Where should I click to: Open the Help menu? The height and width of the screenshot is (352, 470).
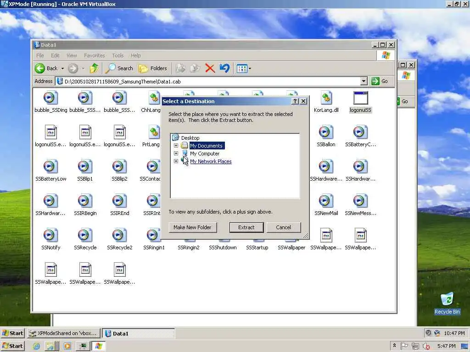click(135, 55)
